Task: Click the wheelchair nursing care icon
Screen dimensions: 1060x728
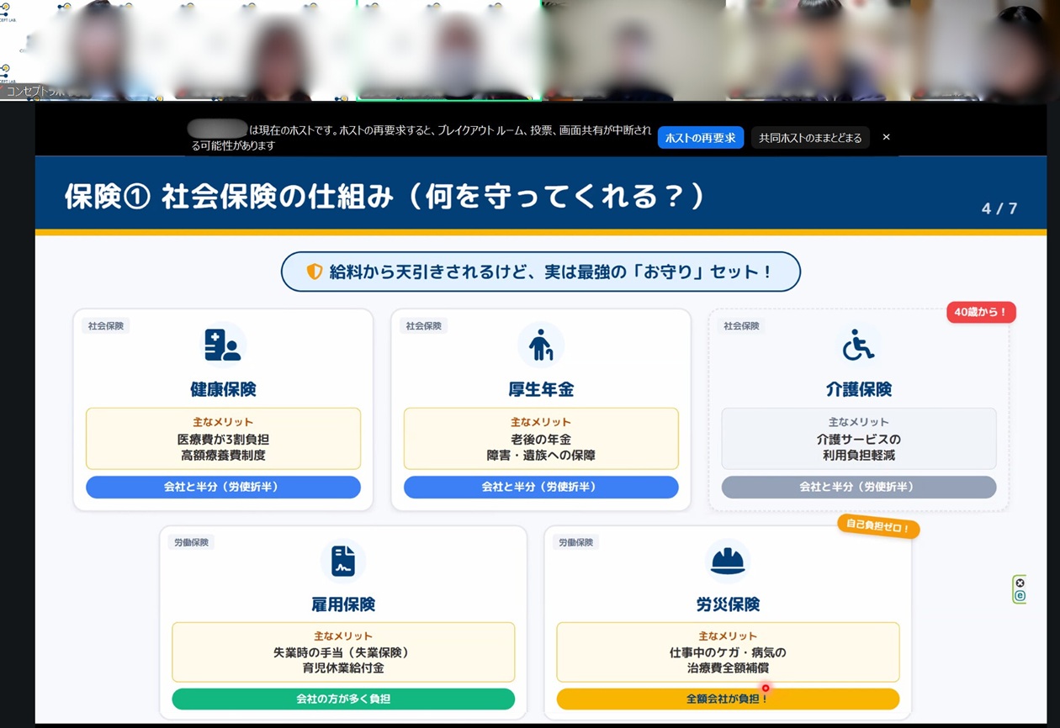Action: [858, 346]
